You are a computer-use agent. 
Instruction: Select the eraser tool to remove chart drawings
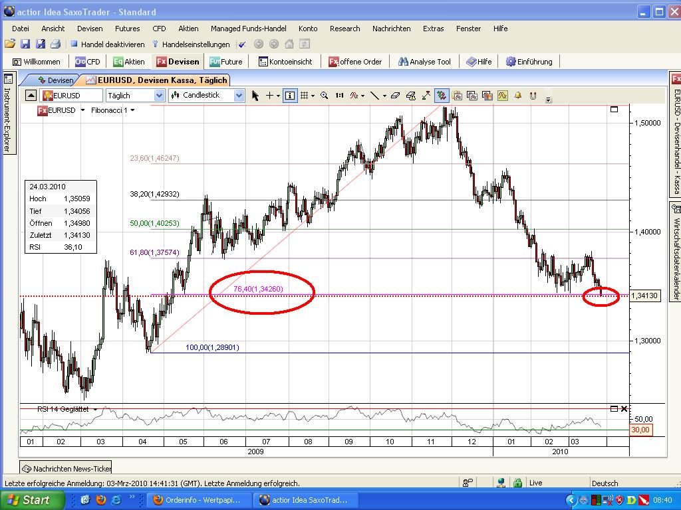click(394, 95)
